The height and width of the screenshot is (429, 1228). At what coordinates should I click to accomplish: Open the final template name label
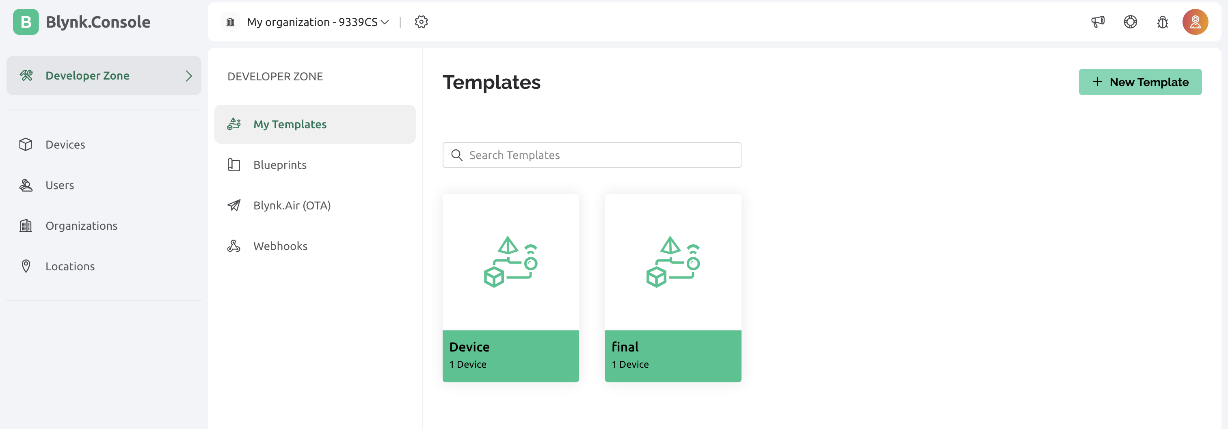click(625, 347)
